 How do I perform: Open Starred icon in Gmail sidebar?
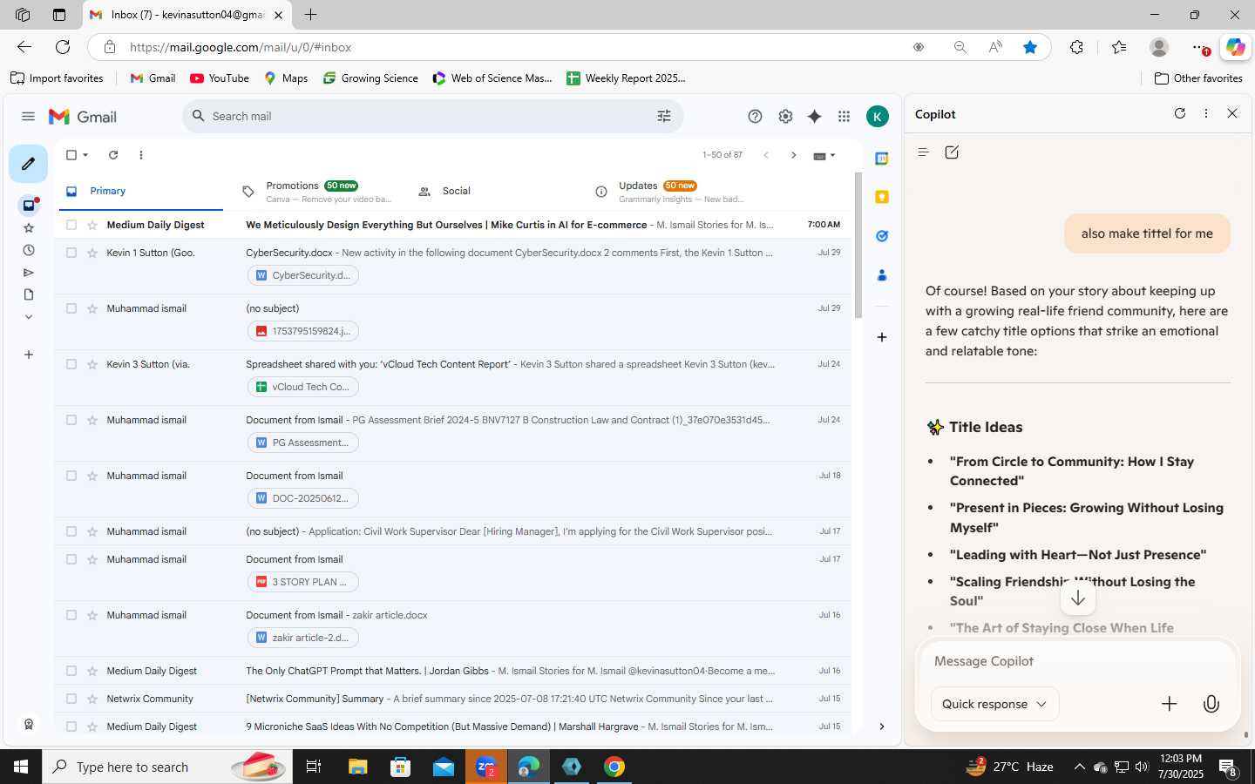tap(29, 228)
